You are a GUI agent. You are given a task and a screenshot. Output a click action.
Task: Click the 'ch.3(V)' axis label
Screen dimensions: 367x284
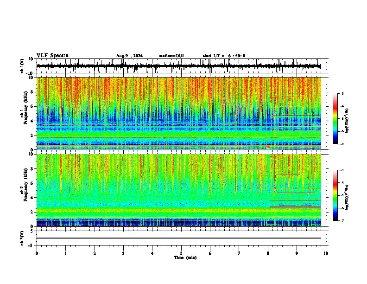click(x=22, y=238)
